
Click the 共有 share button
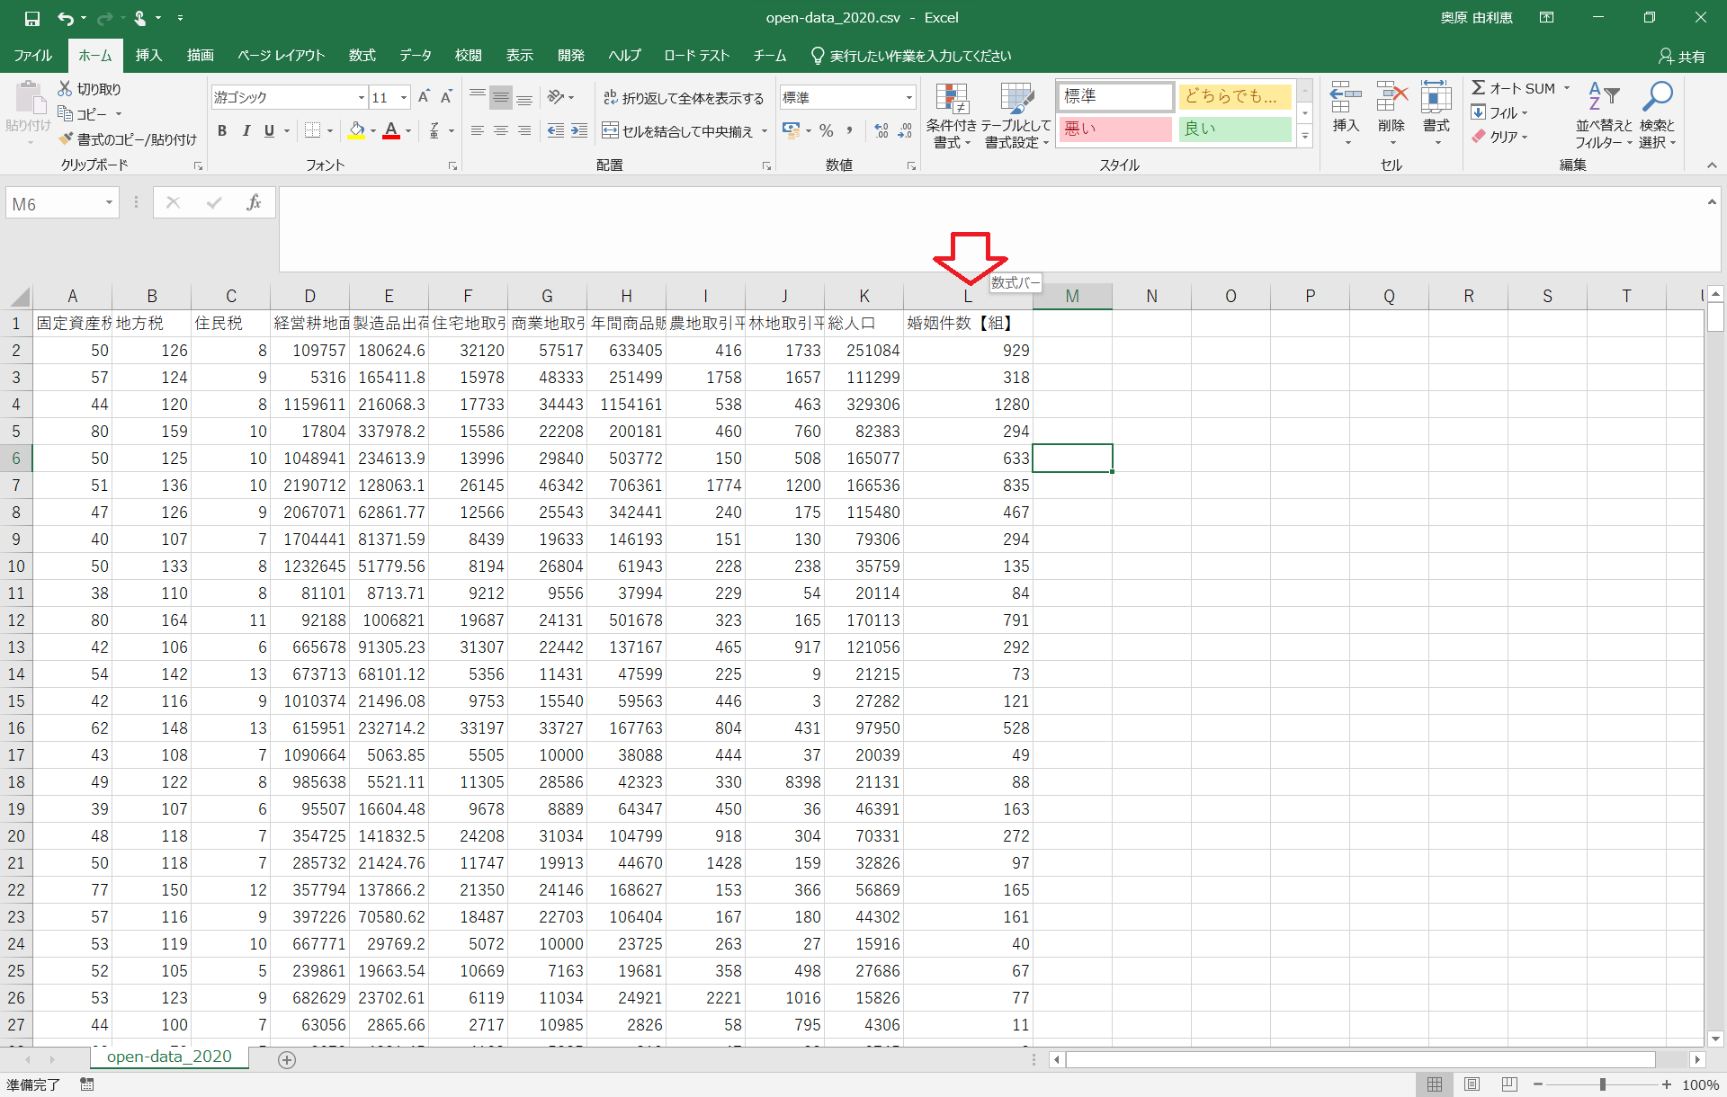(1681, 56)
